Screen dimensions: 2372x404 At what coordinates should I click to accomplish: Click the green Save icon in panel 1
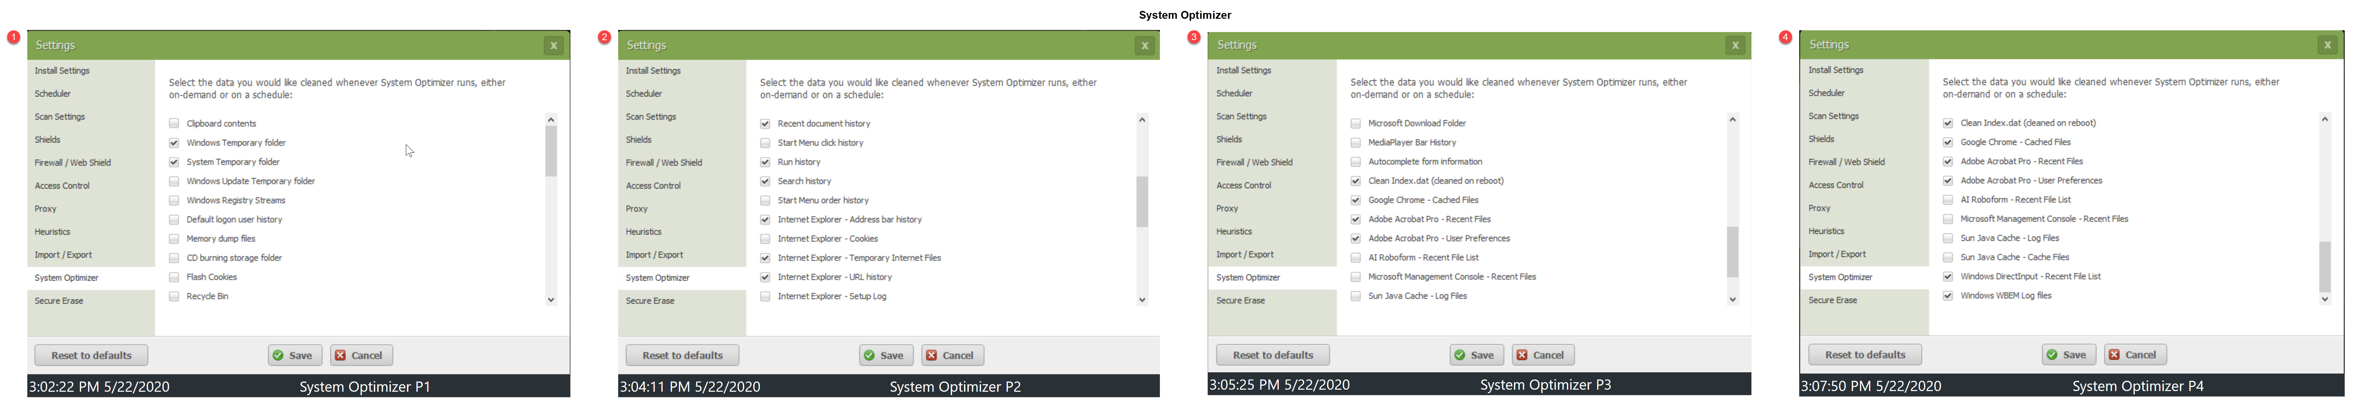pos(278,355)
